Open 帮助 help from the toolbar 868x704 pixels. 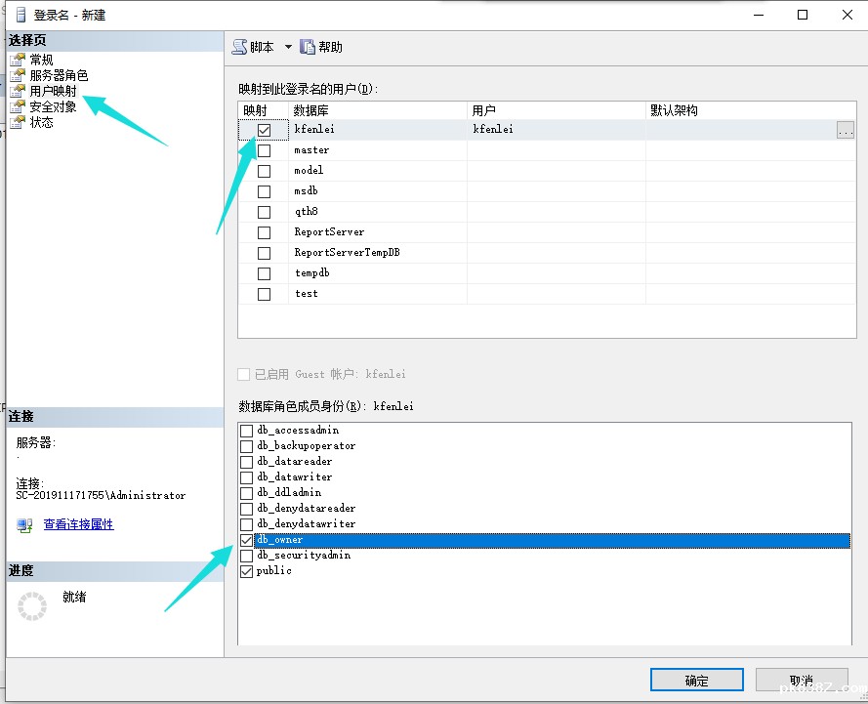(308, 47)
